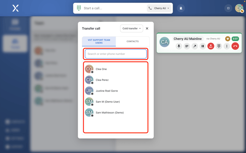246x153 pixels.
Task: Close the Transfer call dialog
Action: 147,29
